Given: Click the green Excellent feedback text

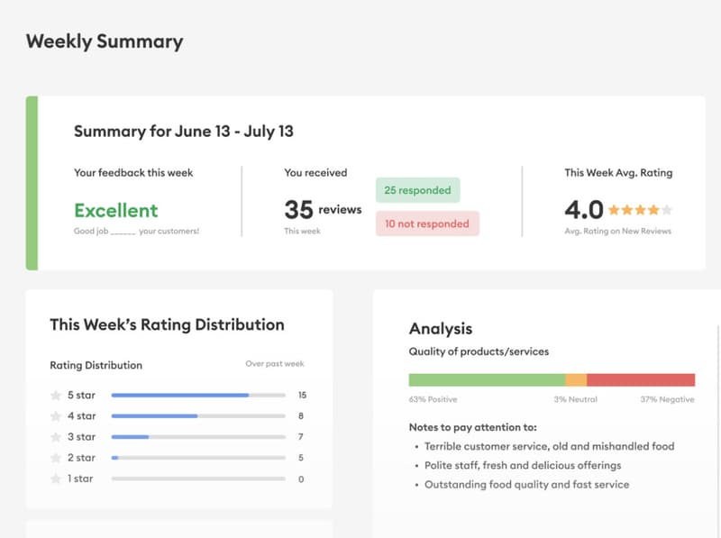Looking at the screenshot, I should [115, 210].
